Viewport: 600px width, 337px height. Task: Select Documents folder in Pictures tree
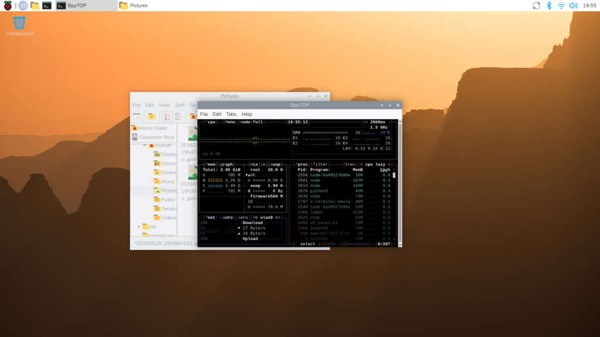tap(165, 163)
